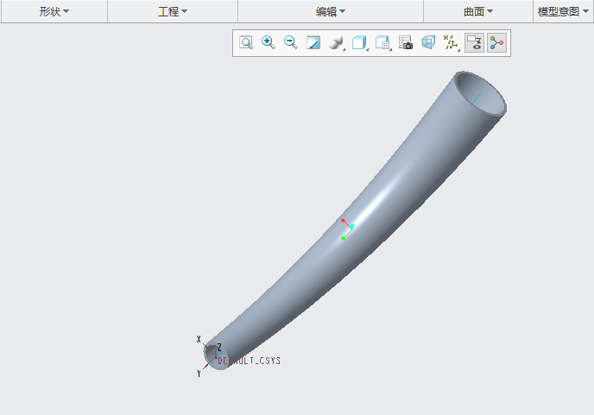Image resolution: width=594 pixels, height=415 pixels.
Task: Toggle annotation display eye icon
Action: click(473, 42)
